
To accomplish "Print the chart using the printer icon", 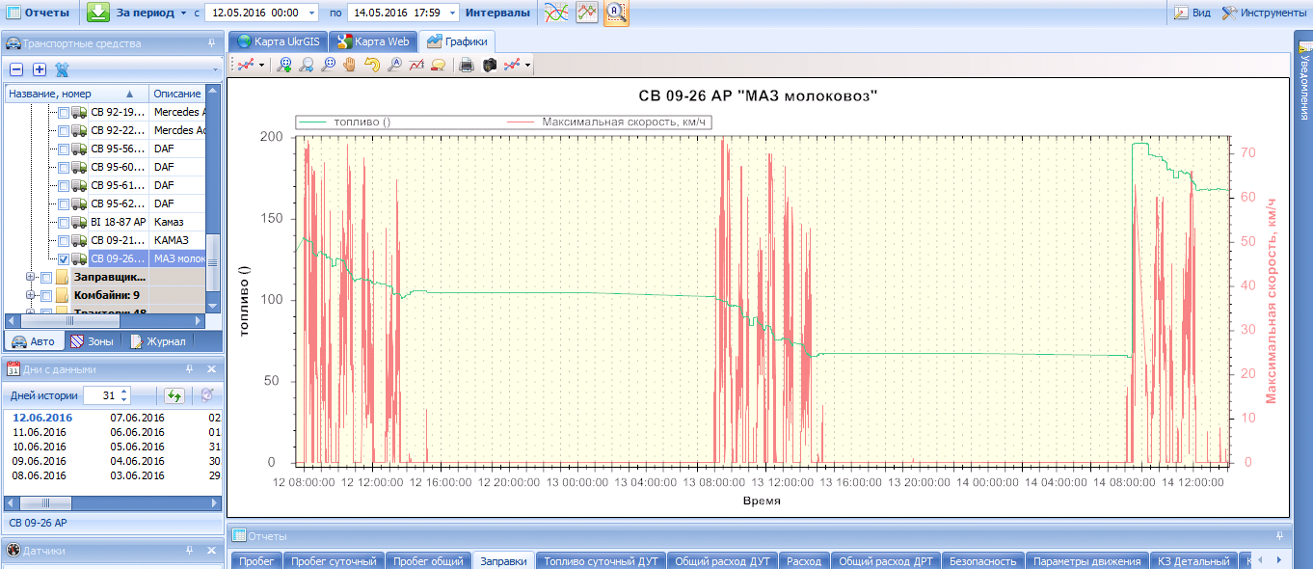I will point(467,65).
